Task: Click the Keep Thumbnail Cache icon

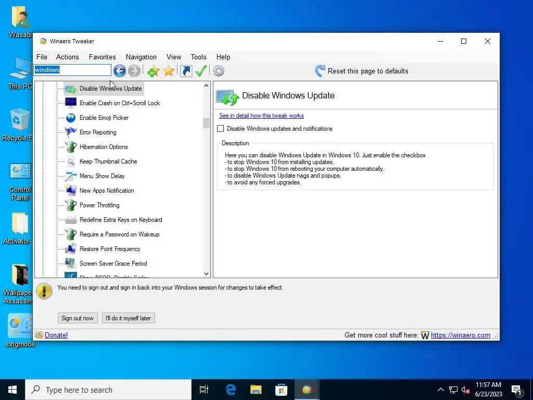Action: coord(71,161)
